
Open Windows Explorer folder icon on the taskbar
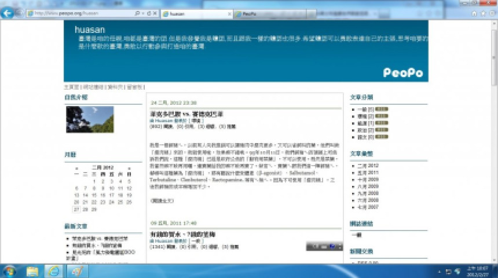(x=32, y=271)
